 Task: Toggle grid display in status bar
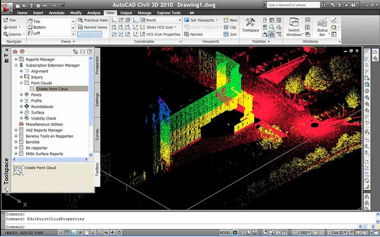[x=67, y=233]
